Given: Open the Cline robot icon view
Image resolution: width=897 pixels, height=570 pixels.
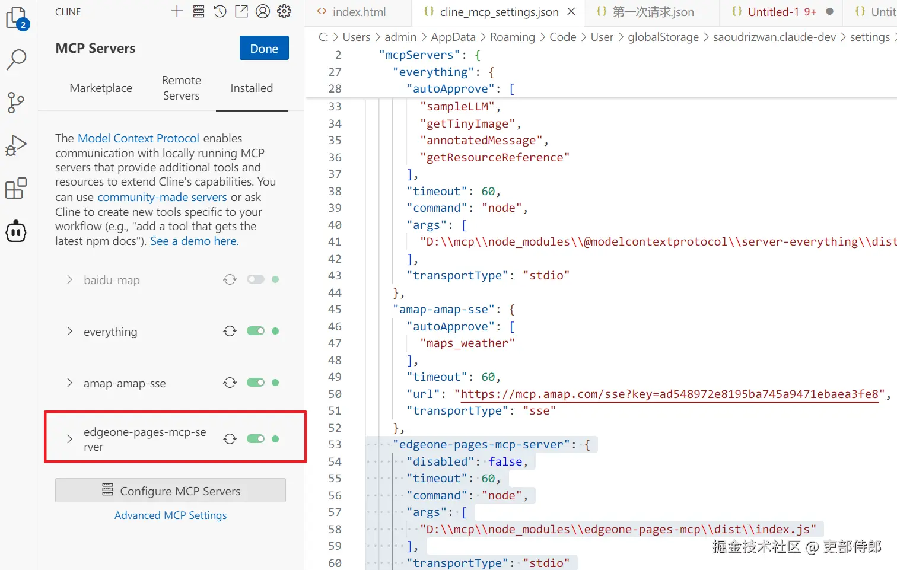Looking at the screenshot, I should tap(16, 231).
